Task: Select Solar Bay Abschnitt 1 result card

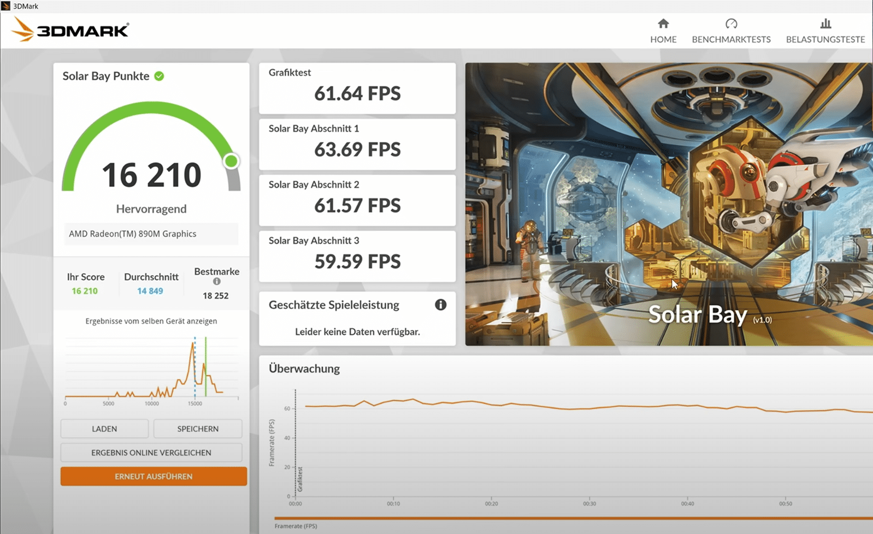Action: (x=357, y=144)
